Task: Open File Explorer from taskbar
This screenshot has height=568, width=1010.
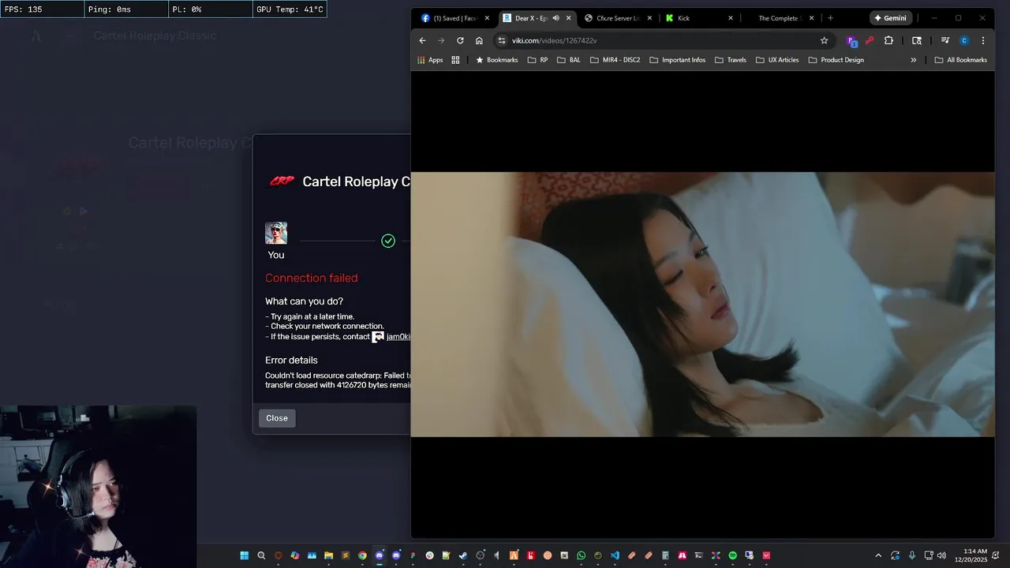Action: [328, 555]
